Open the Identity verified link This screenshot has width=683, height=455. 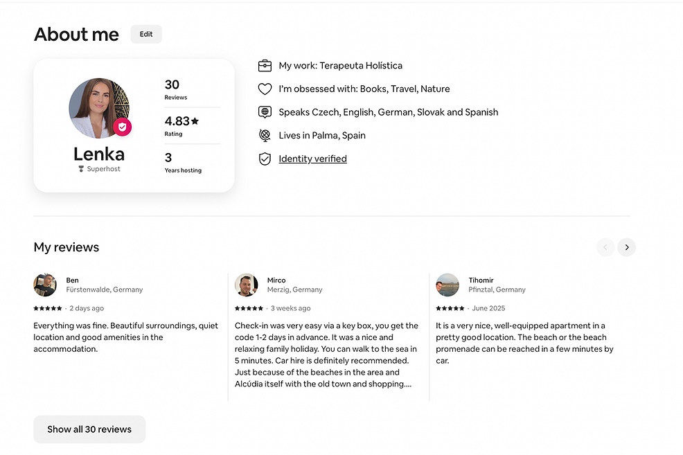pyautogui.click(x=312, y=159)
